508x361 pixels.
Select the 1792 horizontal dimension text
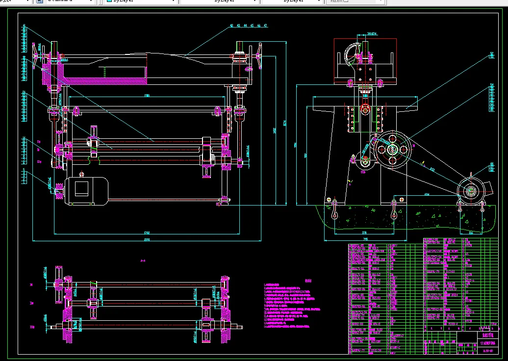click(x=147, y=232)
